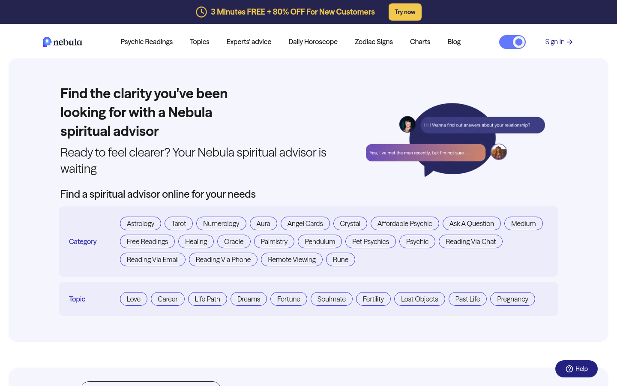
Task: Click the '3 Minutes FREE + 80% OFF' promo text
Action: point(293,12)
